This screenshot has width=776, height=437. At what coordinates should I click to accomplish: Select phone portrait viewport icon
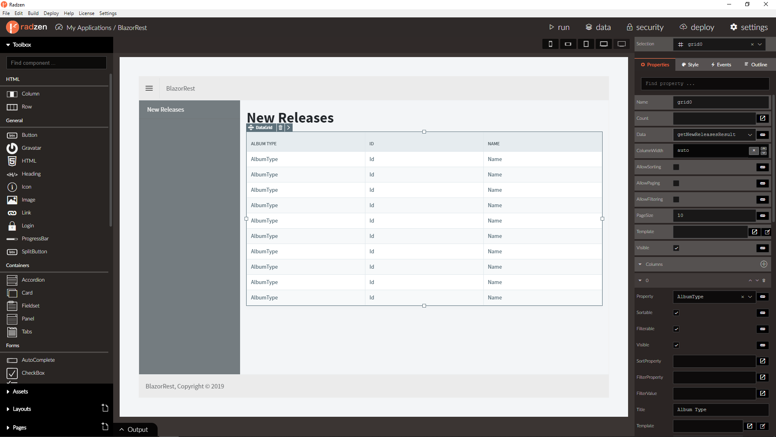pyautogui.click(x=550, y=44)
